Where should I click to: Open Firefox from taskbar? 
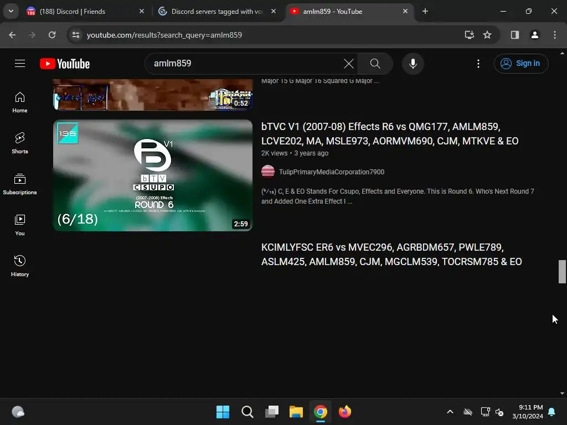point(345,412)
